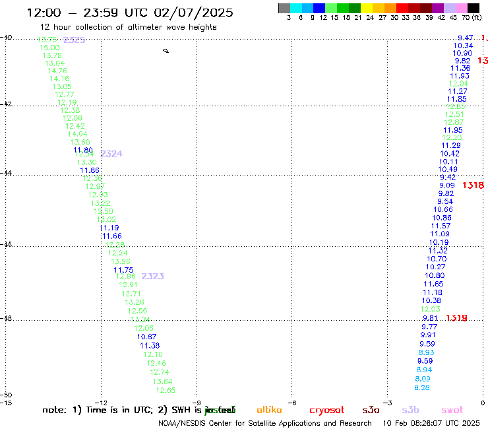The image size is (488, 429).
Task: Click the wave height value 14.76
Action: point(57,71)
